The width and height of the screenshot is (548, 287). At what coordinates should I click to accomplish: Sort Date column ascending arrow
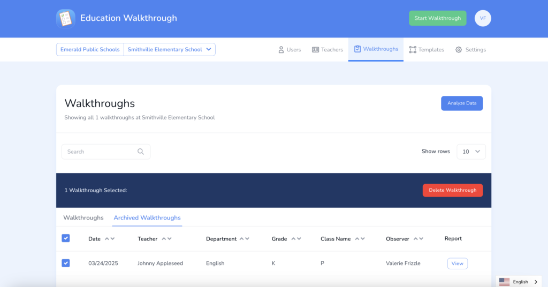click(x=107, y=239)
